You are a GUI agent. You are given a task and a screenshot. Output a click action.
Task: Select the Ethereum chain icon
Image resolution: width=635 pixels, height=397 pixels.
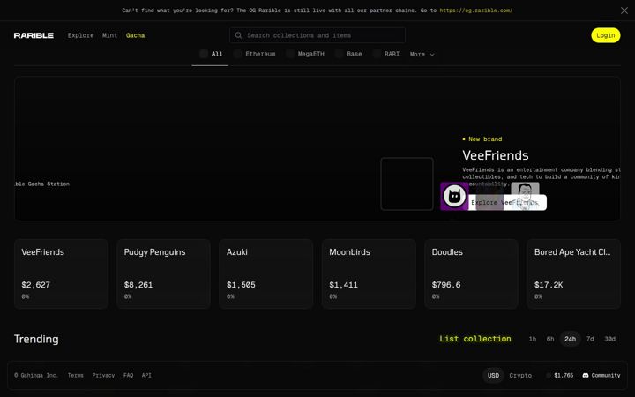[x=238, y=54]
